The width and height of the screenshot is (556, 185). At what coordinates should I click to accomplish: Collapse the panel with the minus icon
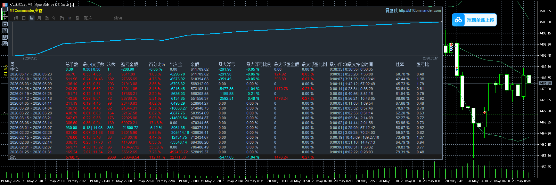5,10
